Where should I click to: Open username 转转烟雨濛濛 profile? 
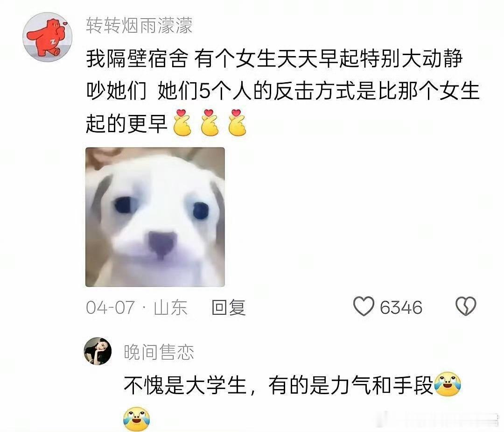point(139,25)
